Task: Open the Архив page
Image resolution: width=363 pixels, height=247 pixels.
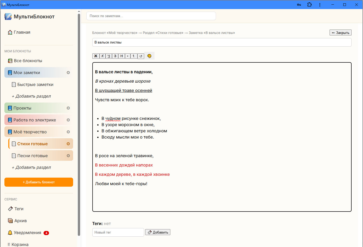Action: pos(39,221)
